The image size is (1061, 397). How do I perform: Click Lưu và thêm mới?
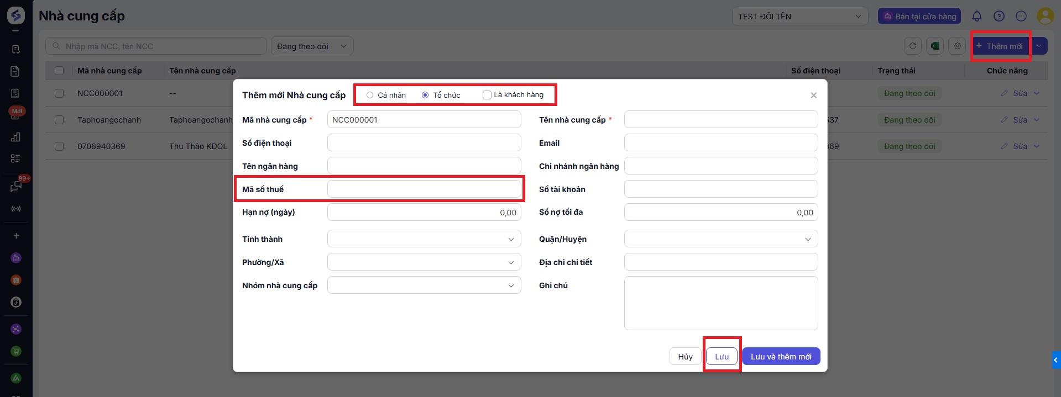click(x=781, y=356)
